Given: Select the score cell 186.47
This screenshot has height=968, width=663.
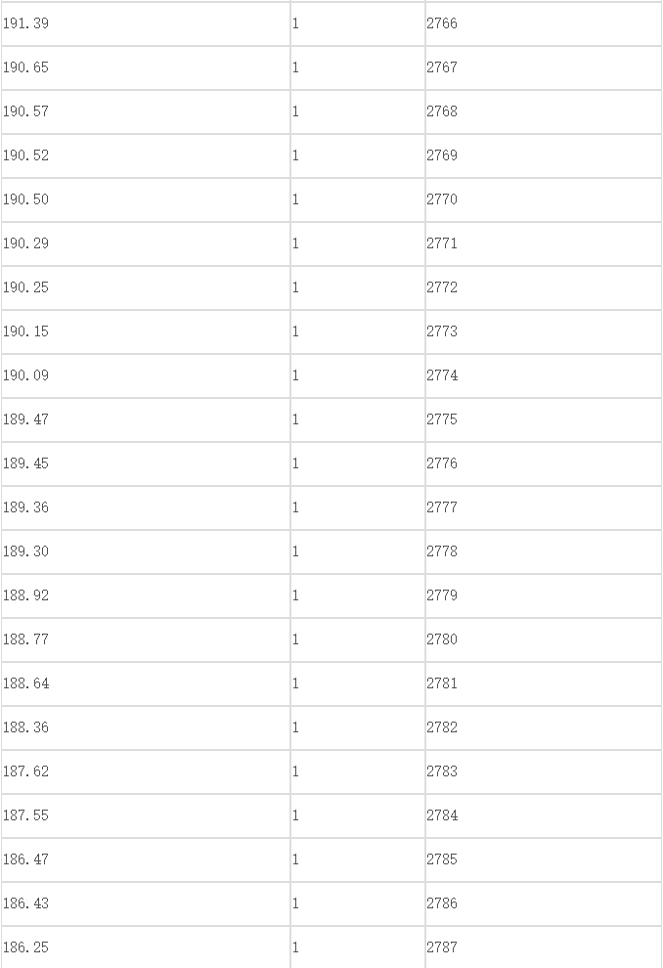Looking at the screenshot, I should pos(146,860).
